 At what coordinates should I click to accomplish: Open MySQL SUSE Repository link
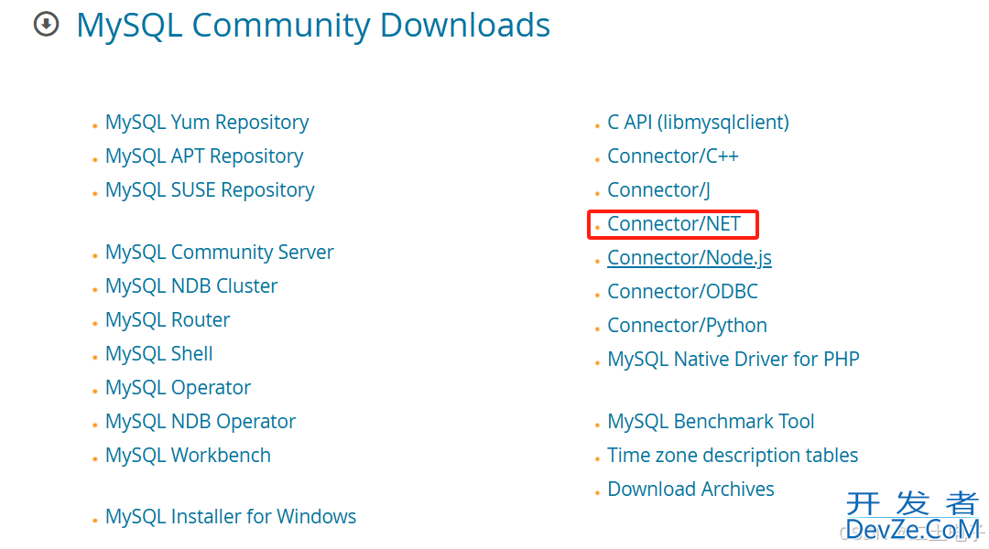click(x=210, y=190)
